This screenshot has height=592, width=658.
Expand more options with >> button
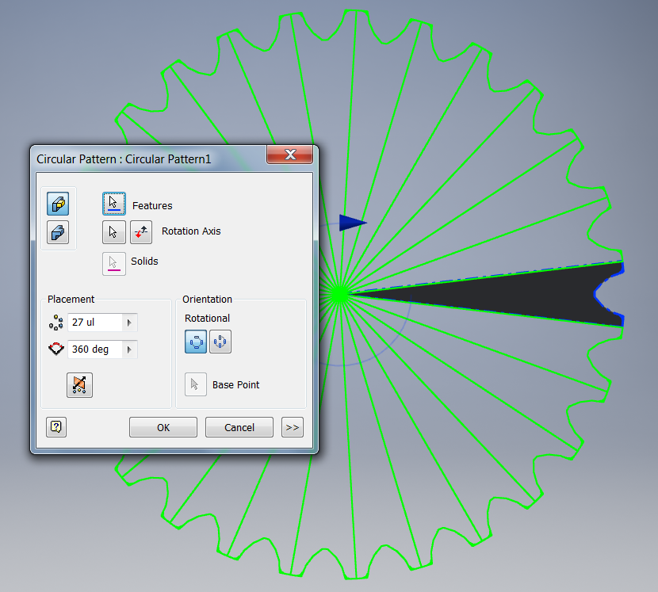pos(293,427)
